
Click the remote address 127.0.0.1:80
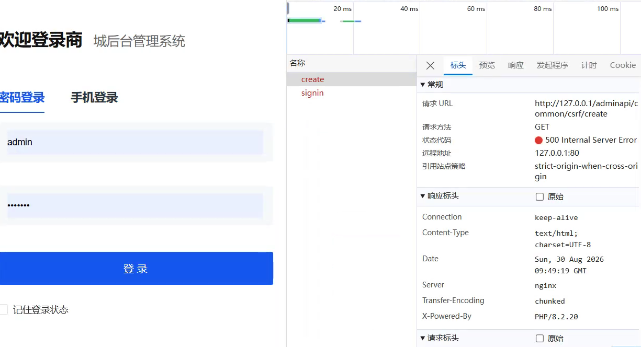point(557,153)
